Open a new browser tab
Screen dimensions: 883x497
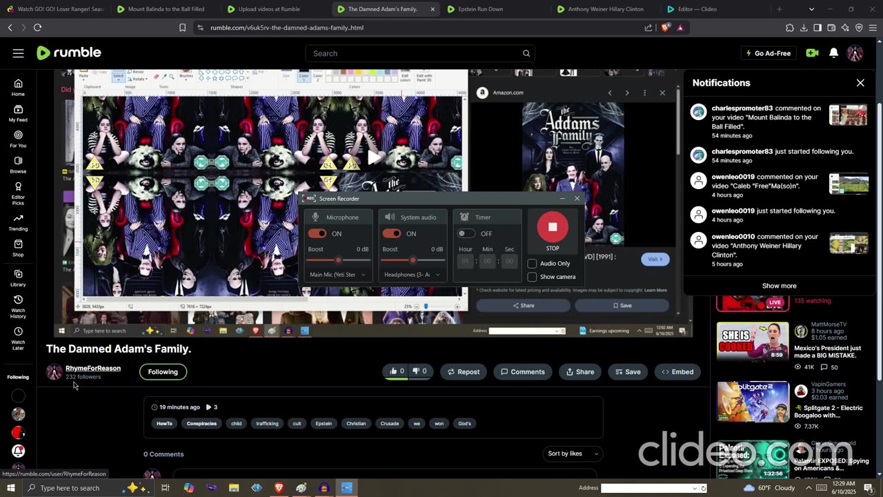(780, 9)
